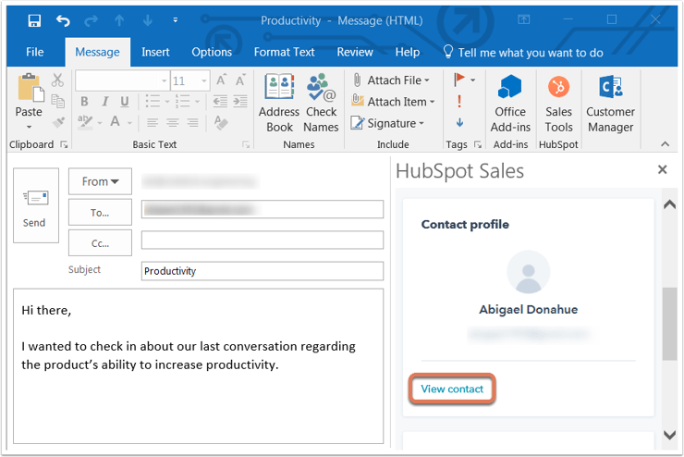Click into the Subject field
684x457 pixels.
[263, 271]
